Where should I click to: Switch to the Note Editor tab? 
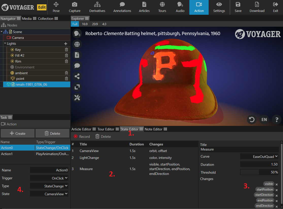pos(156,129)
